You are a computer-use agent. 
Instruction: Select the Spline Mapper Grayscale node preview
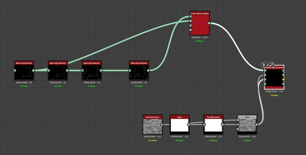pos(274,78)
